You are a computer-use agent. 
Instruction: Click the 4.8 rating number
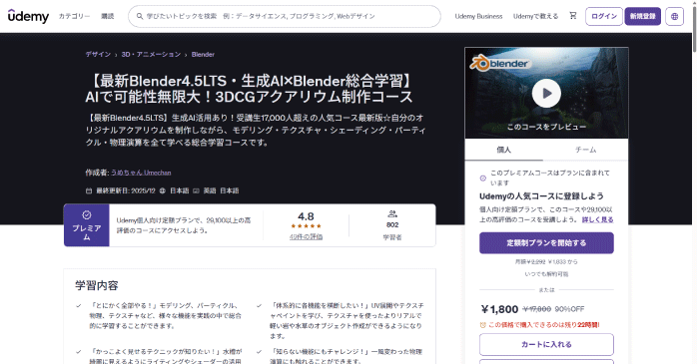point(306,216)
